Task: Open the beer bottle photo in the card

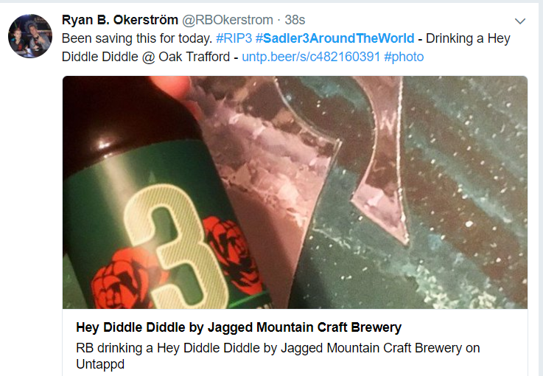Action: pos(295,192)
